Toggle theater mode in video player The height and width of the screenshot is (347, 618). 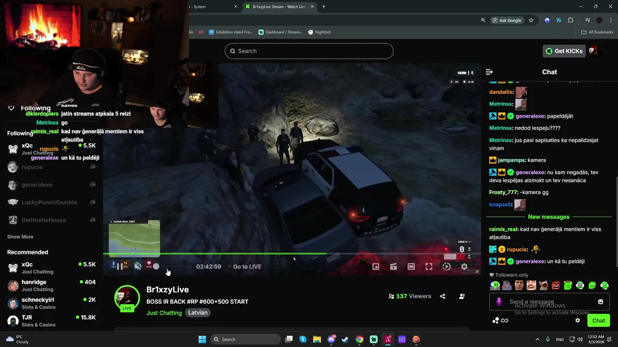411,267
